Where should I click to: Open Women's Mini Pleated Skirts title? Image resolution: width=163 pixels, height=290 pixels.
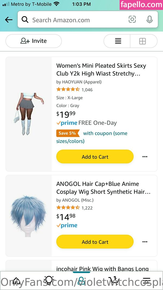(x=101, y=70)
